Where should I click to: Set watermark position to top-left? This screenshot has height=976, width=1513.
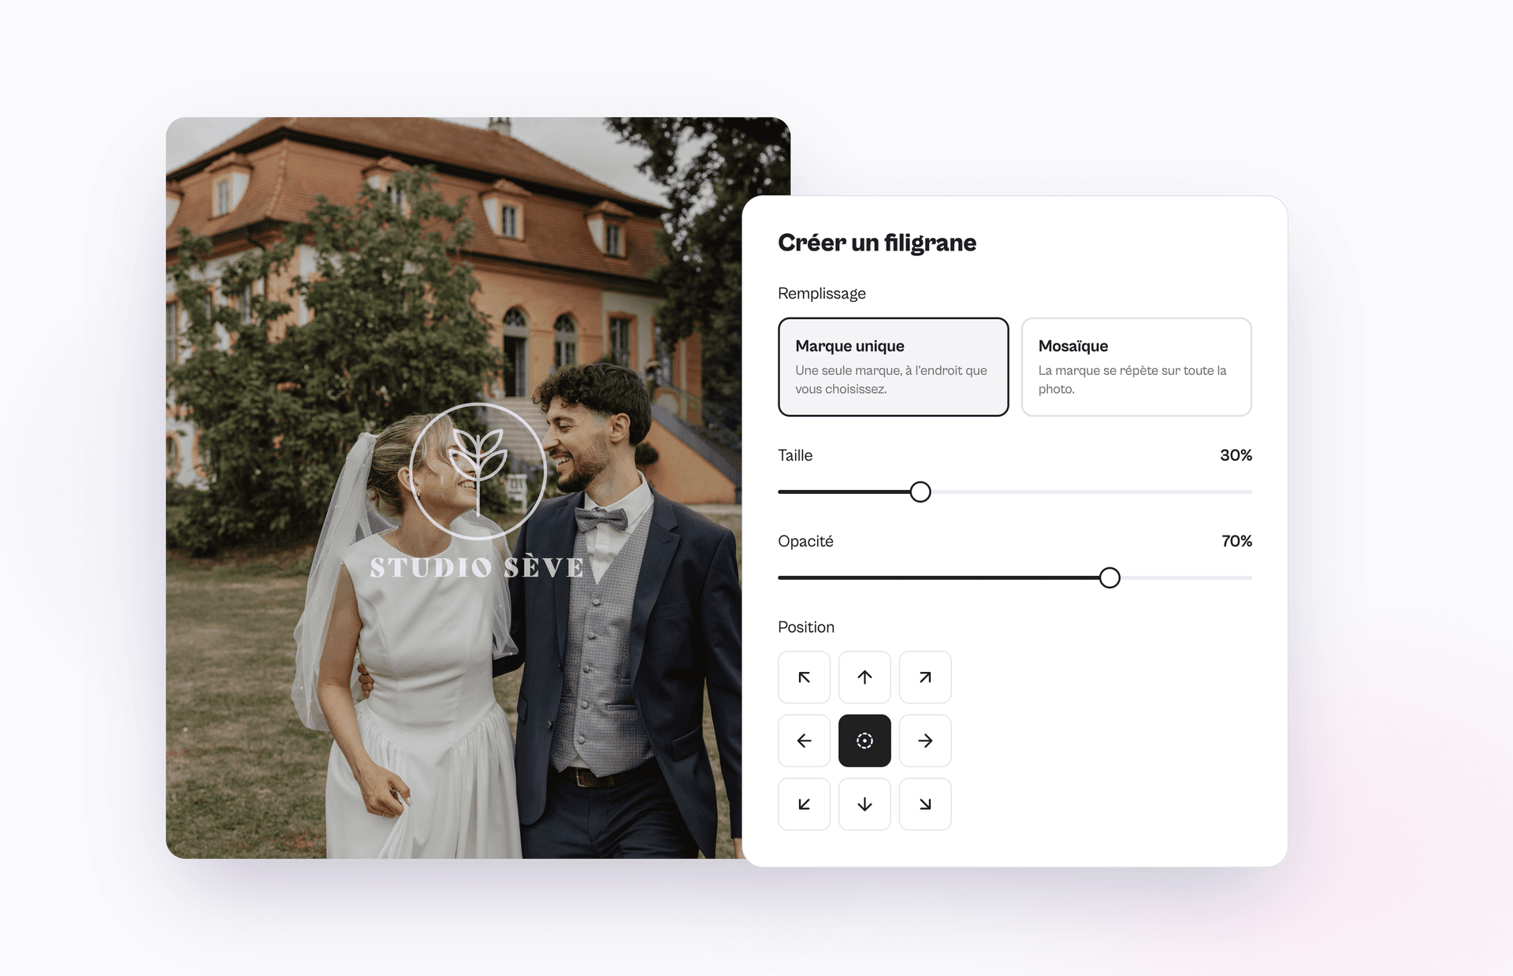(804, 677)
